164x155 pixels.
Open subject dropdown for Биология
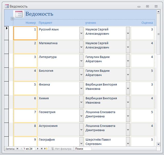coord(81,75)
